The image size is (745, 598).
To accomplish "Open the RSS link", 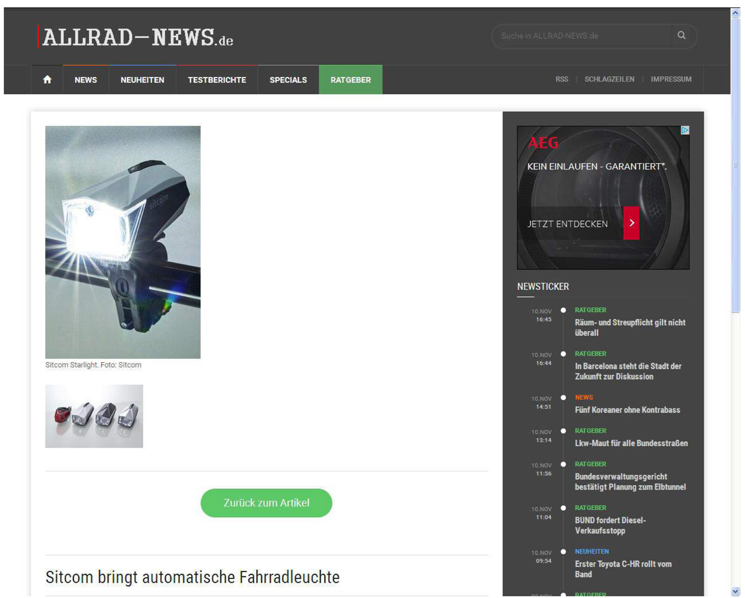I will point(562,79).
